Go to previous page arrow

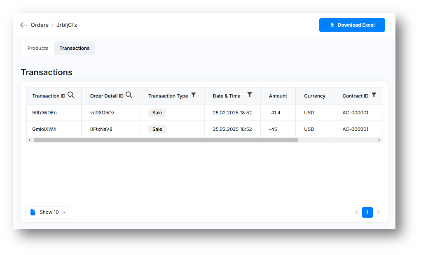click(356, 212)
